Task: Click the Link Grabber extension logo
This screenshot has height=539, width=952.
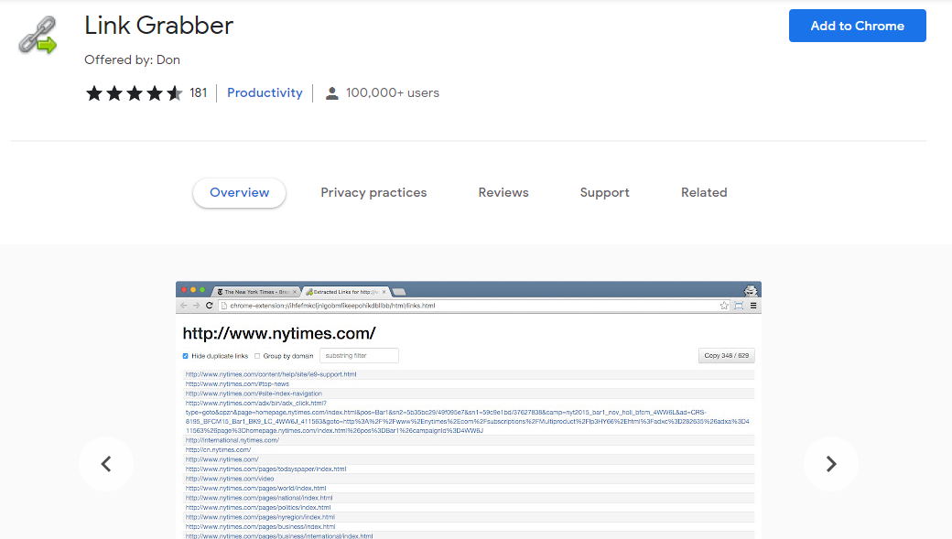Action: pos(38,34)
